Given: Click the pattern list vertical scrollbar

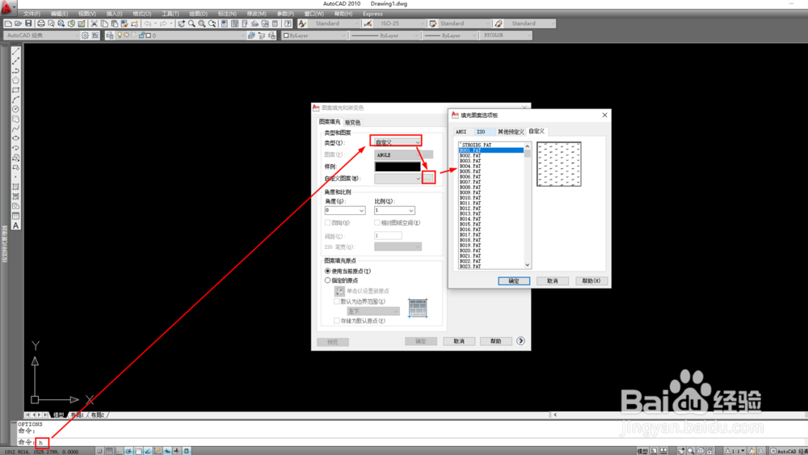Looking at the screenshot, I should pyautogui.click(x=527, y=205).
